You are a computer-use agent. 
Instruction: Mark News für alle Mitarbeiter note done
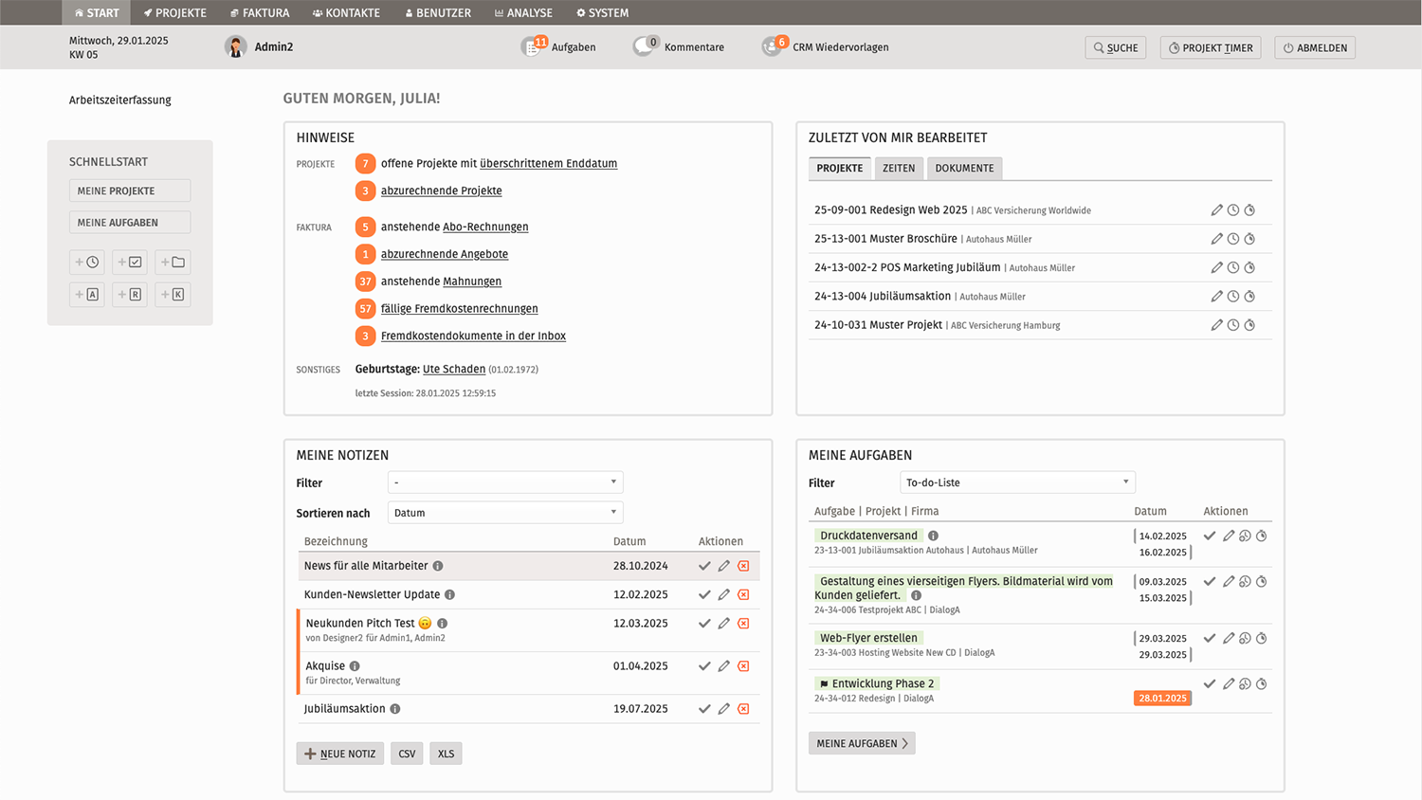coord(704,566)
